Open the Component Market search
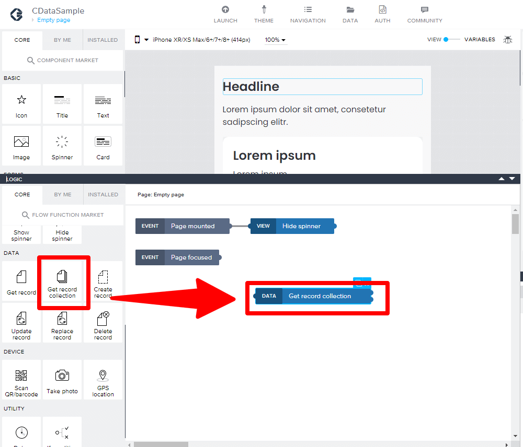The image size is (523, 447). coord(62,60)
